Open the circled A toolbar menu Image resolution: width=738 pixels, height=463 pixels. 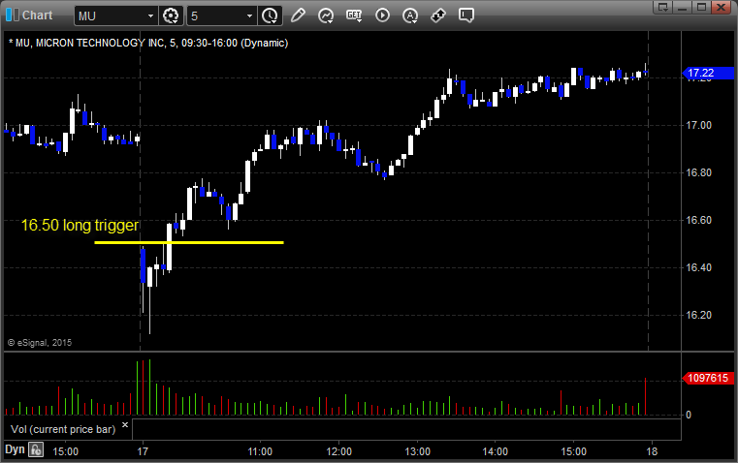[410, 15]
